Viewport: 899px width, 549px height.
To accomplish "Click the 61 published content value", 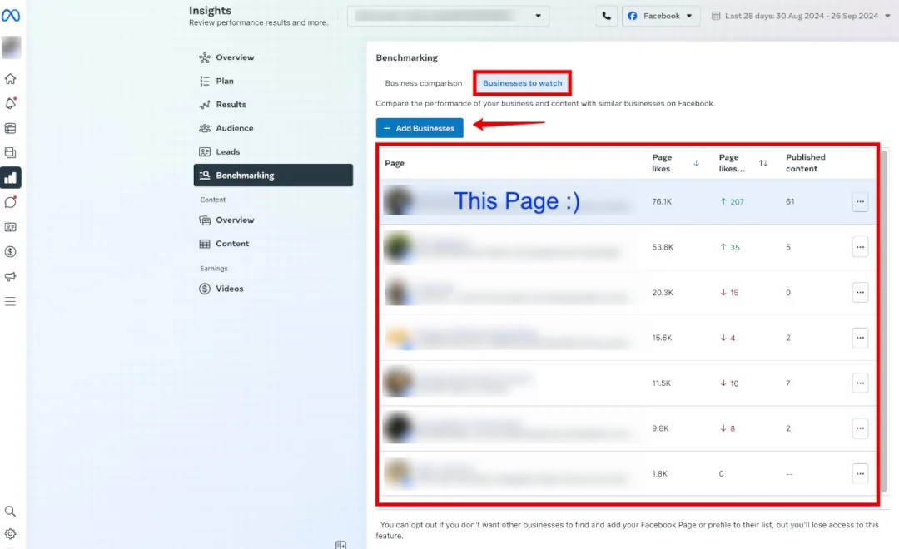I will tap(790, 202).
